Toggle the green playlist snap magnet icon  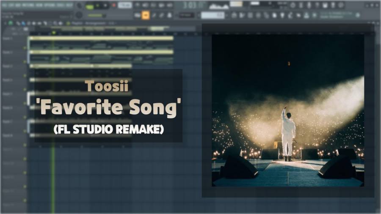pyautogui.click(x=11, y=23)
